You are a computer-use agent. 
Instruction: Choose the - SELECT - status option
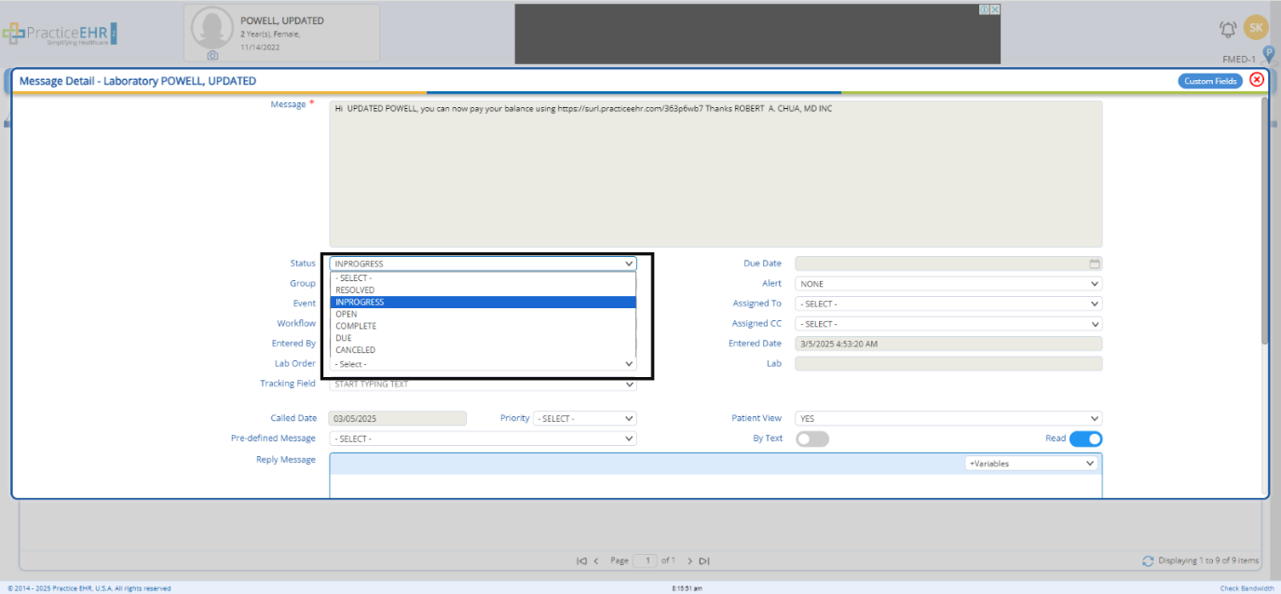[483, 277]
